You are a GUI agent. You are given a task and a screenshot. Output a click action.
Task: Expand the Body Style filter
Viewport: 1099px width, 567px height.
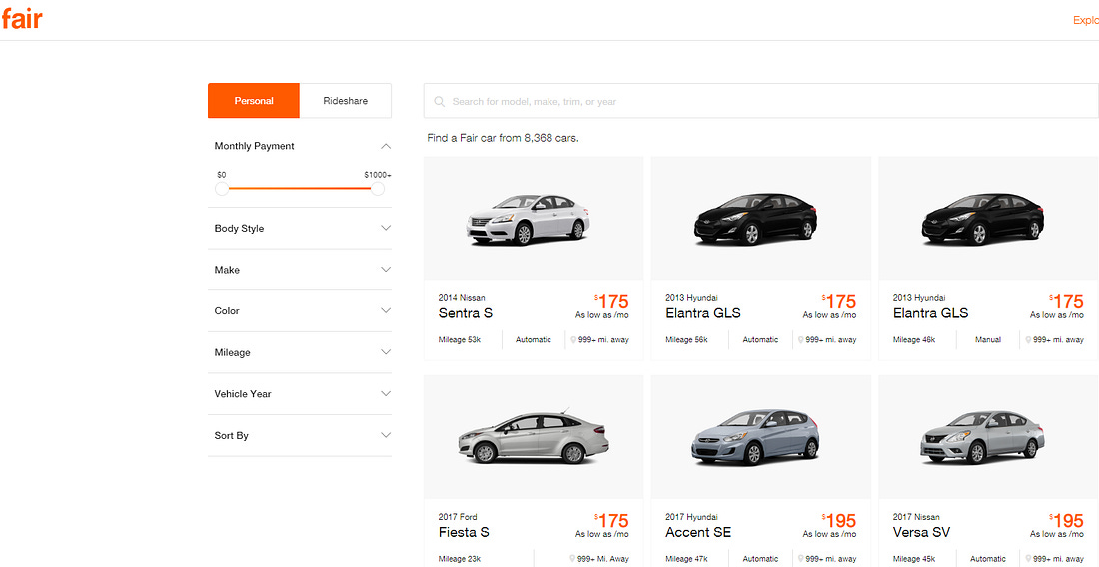point(386,229)
